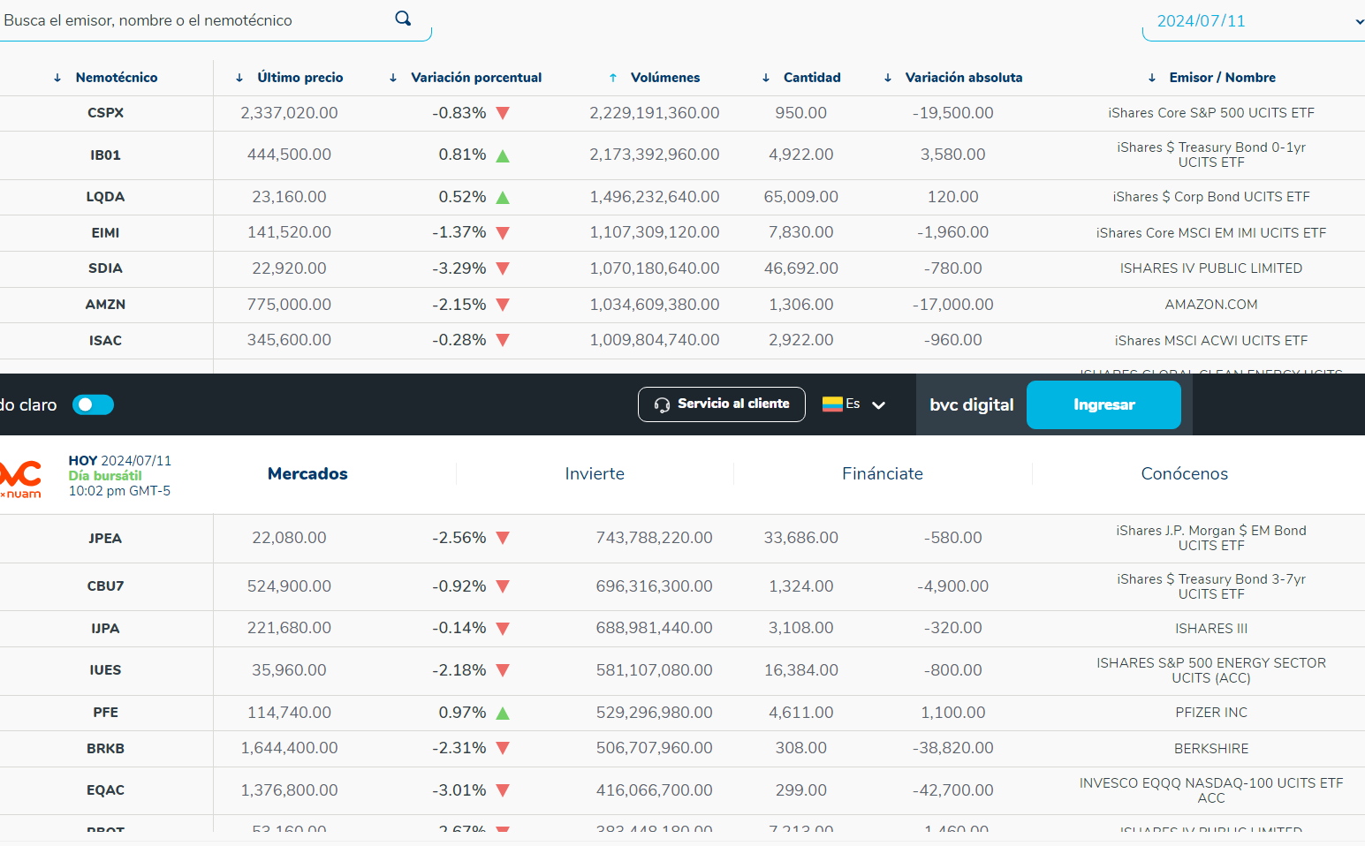Click the SDIA ticker cell
The width and height of the screenshot is (1365, 846).
(105, 268)
